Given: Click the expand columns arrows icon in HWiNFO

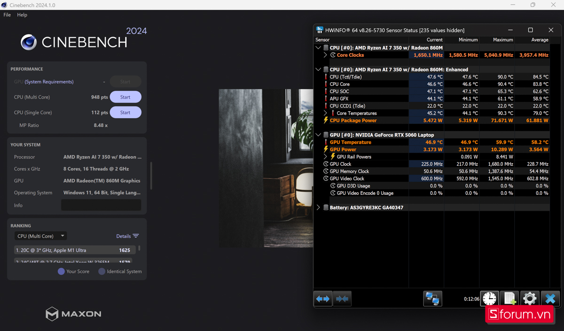Looking at the screenshot, I should (x=323, y=299).
